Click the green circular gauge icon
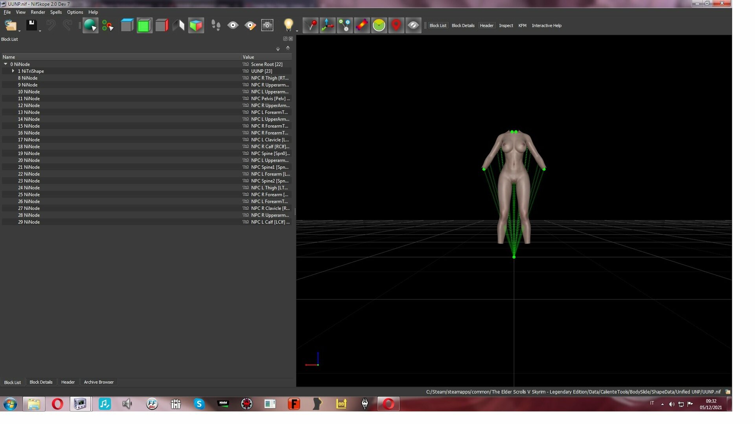 pos(379,26)
